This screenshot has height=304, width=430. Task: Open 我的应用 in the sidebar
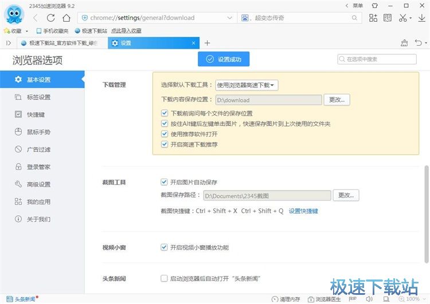click(42, 202)
